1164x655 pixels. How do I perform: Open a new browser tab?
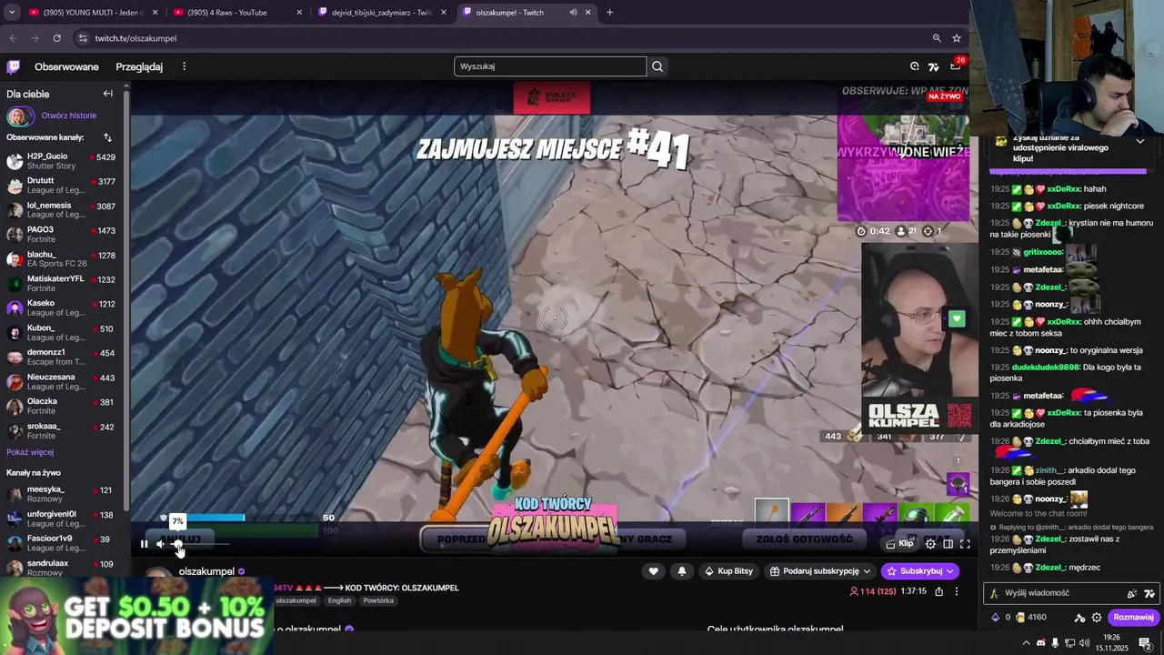(609, 13)
